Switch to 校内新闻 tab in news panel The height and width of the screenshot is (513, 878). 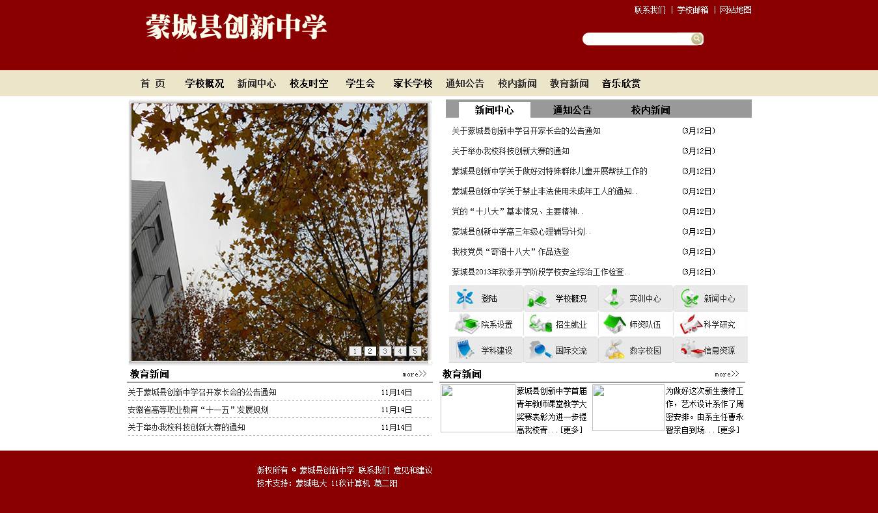(x=650, y=110)
